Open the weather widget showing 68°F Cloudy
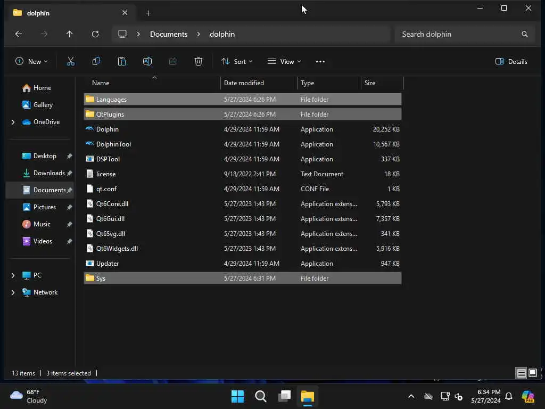Image resolution: width=545 pixels, height=409 pixels. 29,396
